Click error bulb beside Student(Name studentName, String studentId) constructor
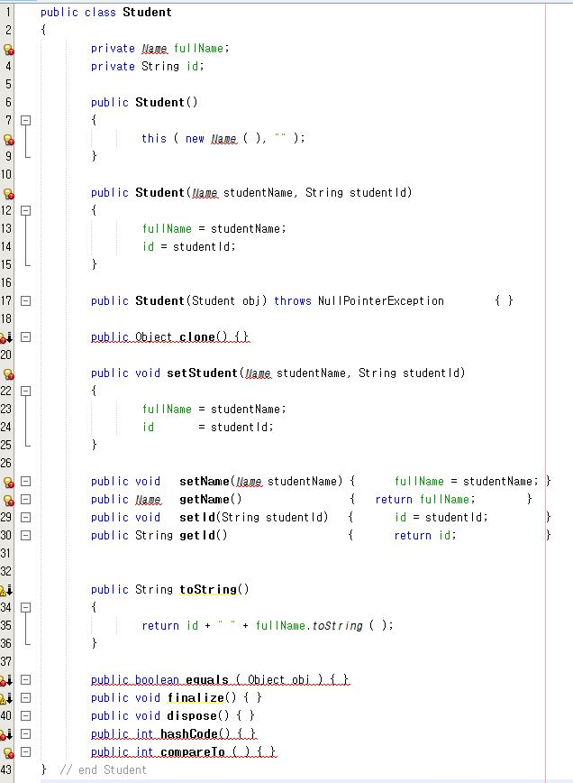Viewport: 573px width, 783px height. (8, 193)
